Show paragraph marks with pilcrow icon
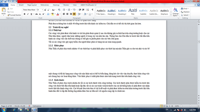200x112 pixels. pos(92,10)
